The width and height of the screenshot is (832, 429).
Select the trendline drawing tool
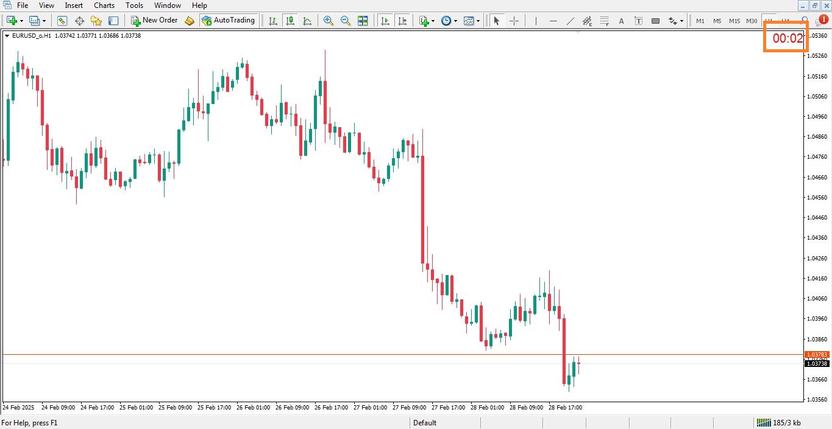(x=570, y=21)
